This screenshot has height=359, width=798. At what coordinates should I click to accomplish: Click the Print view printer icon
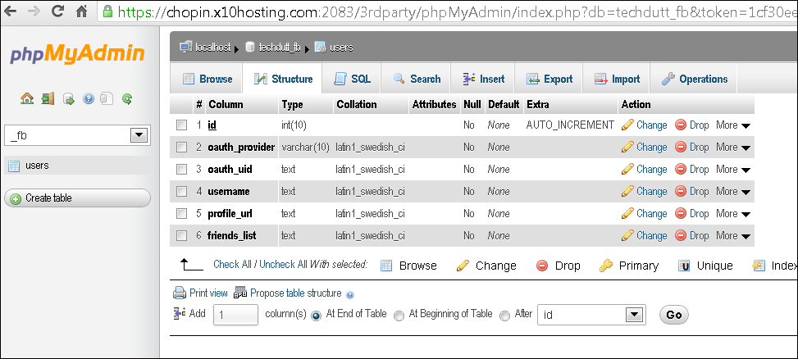click(x=180, y=293)
